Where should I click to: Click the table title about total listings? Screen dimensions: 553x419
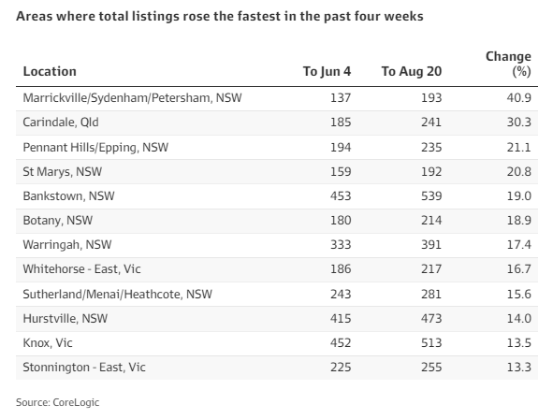220,16
